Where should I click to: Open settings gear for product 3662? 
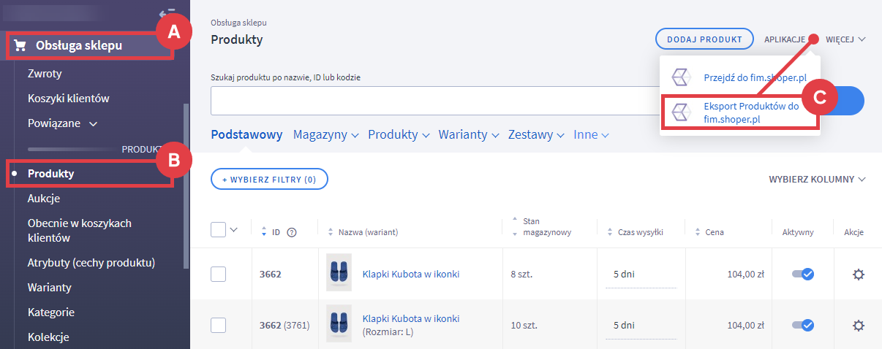[x=858, y=275]
